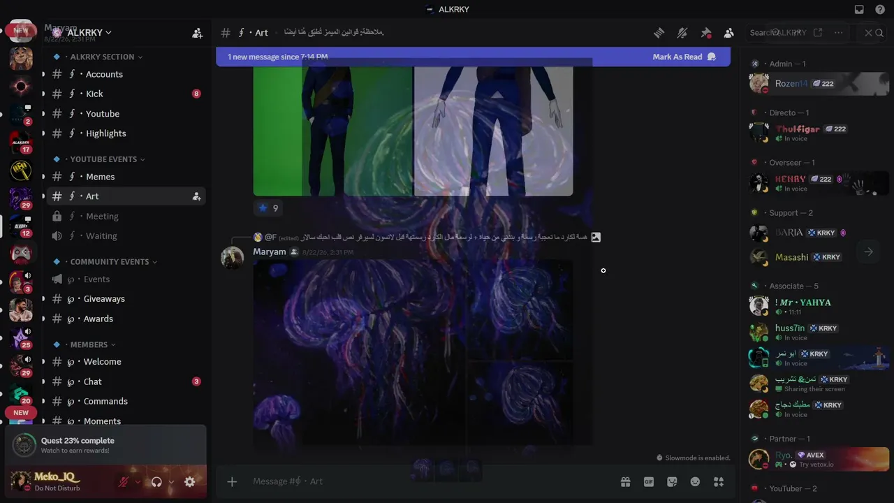Screen dimensions: 894x503
Task: Open the Youtube channel
Action: tap(126, 113)
